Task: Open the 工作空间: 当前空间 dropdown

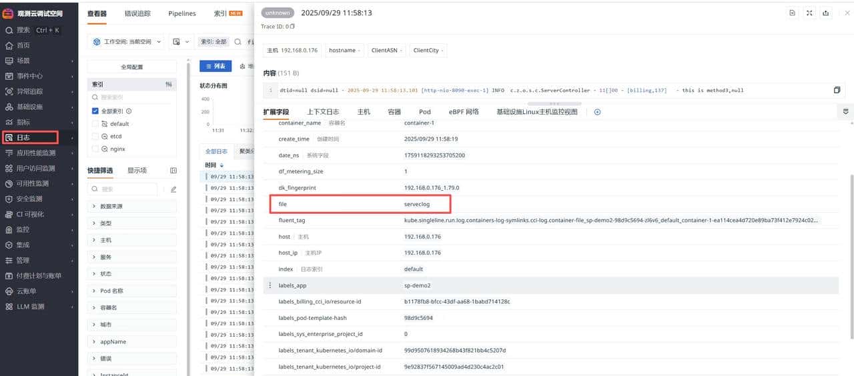Action: (x=127, y=41)
